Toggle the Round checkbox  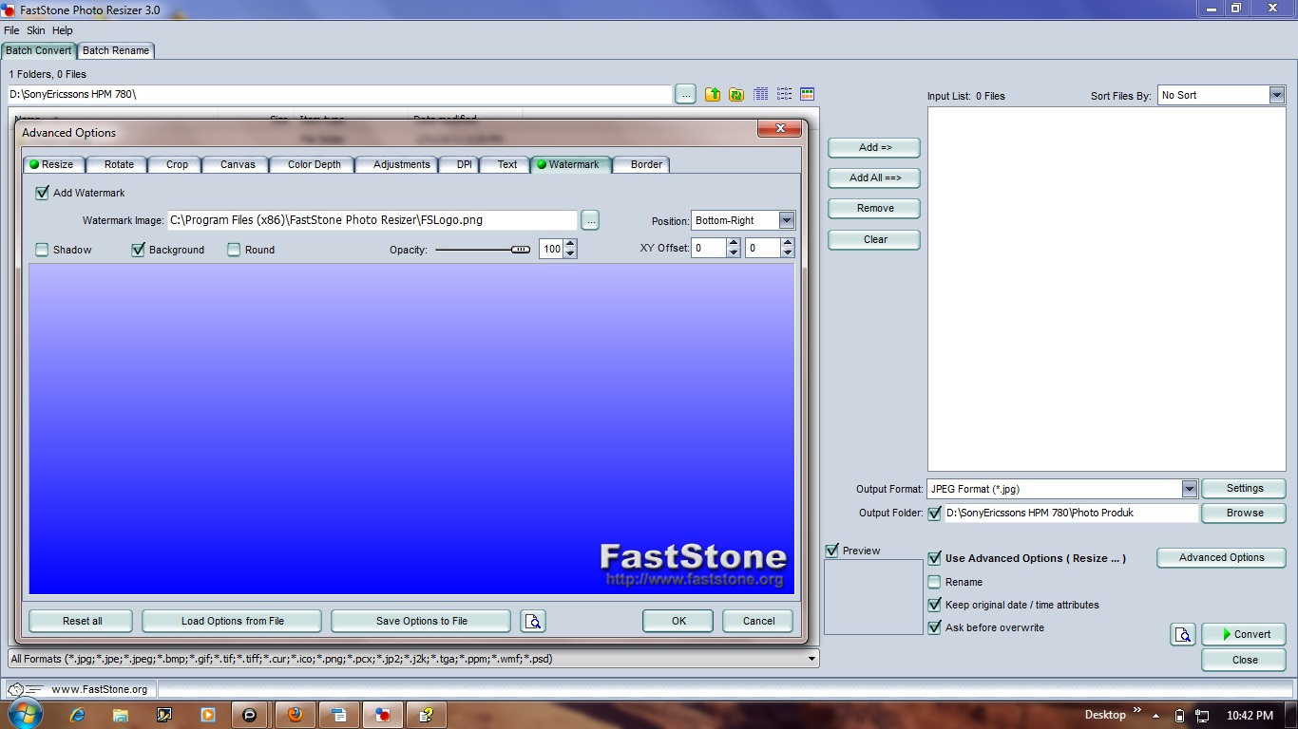click(234, 250)
